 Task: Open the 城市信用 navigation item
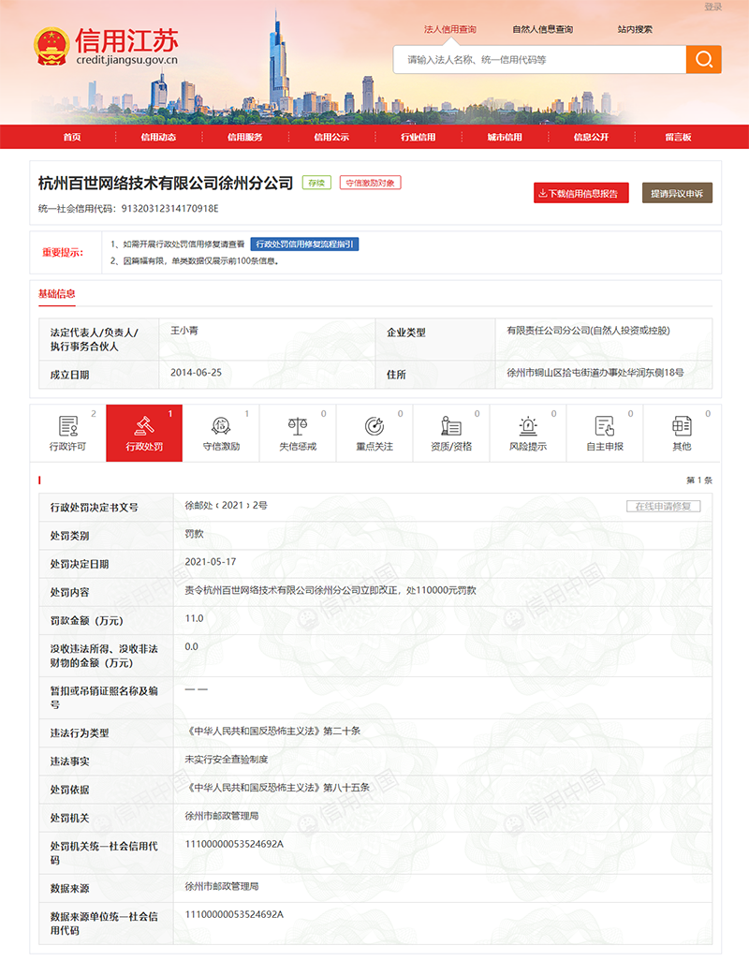(505, 138)
